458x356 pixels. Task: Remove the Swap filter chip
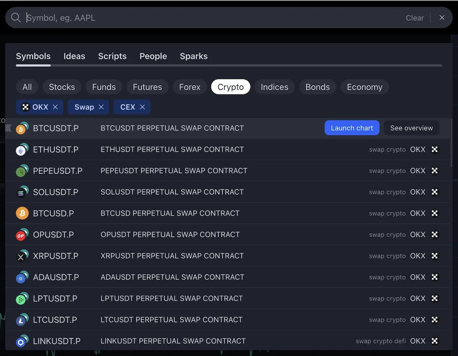tap(101, 107)
